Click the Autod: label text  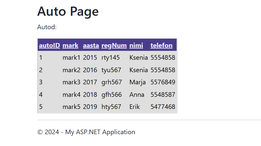tap(47, 27)
